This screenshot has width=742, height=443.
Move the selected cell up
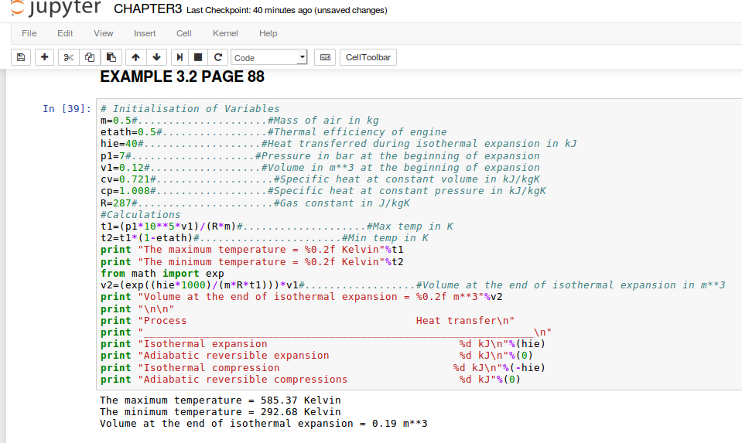[x=136, y=58]
